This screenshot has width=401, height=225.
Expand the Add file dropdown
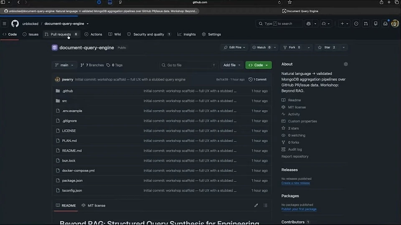(232, 65)
